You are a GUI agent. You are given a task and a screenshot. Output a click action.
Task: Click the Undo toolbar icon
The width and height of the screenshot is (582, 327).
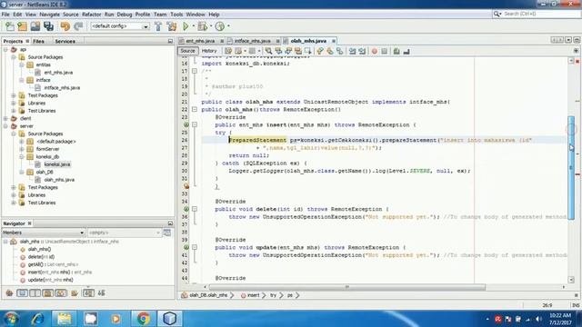click(65, 26)
